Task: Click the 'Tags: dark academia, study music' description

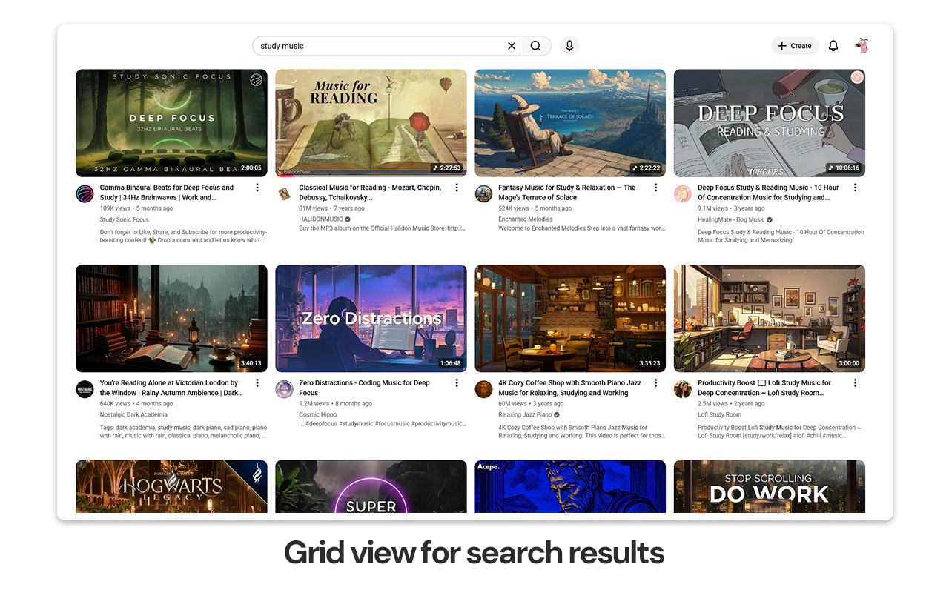Action: click(184, 431)
